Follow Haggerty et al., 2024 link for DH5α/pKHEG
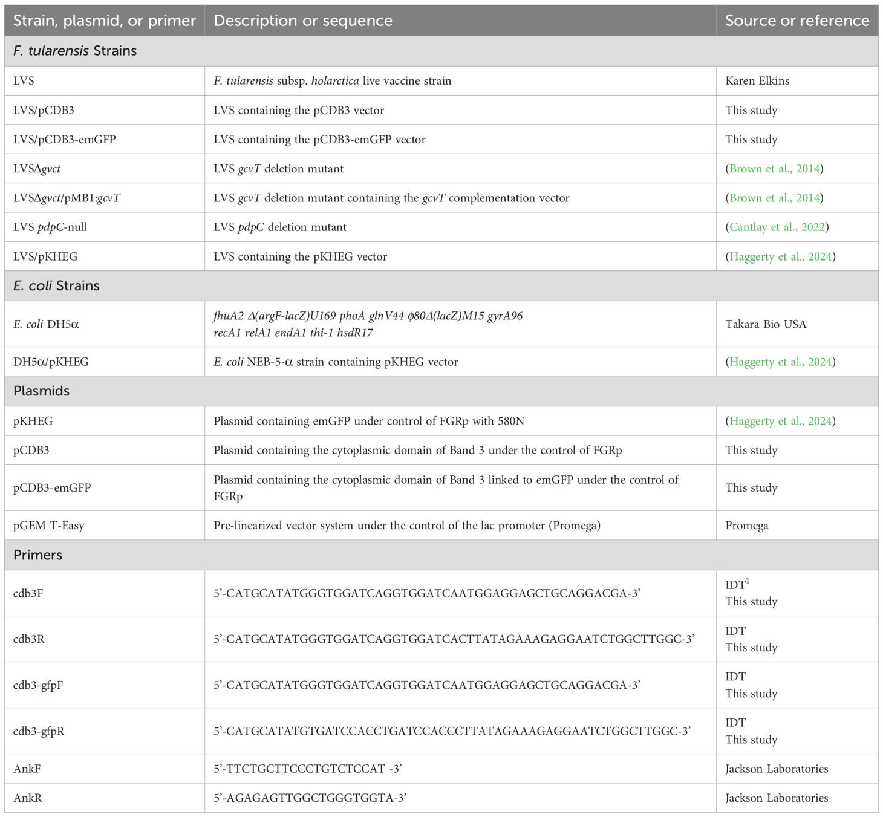This screenshot has height=817, width=883. click(780, 362)
